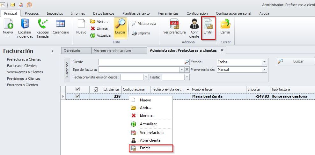Screen dimensions: 315x155
Task: Toggle the select-all checkbox in the table header
Action: pyautogui.click(x=77, y=89)
